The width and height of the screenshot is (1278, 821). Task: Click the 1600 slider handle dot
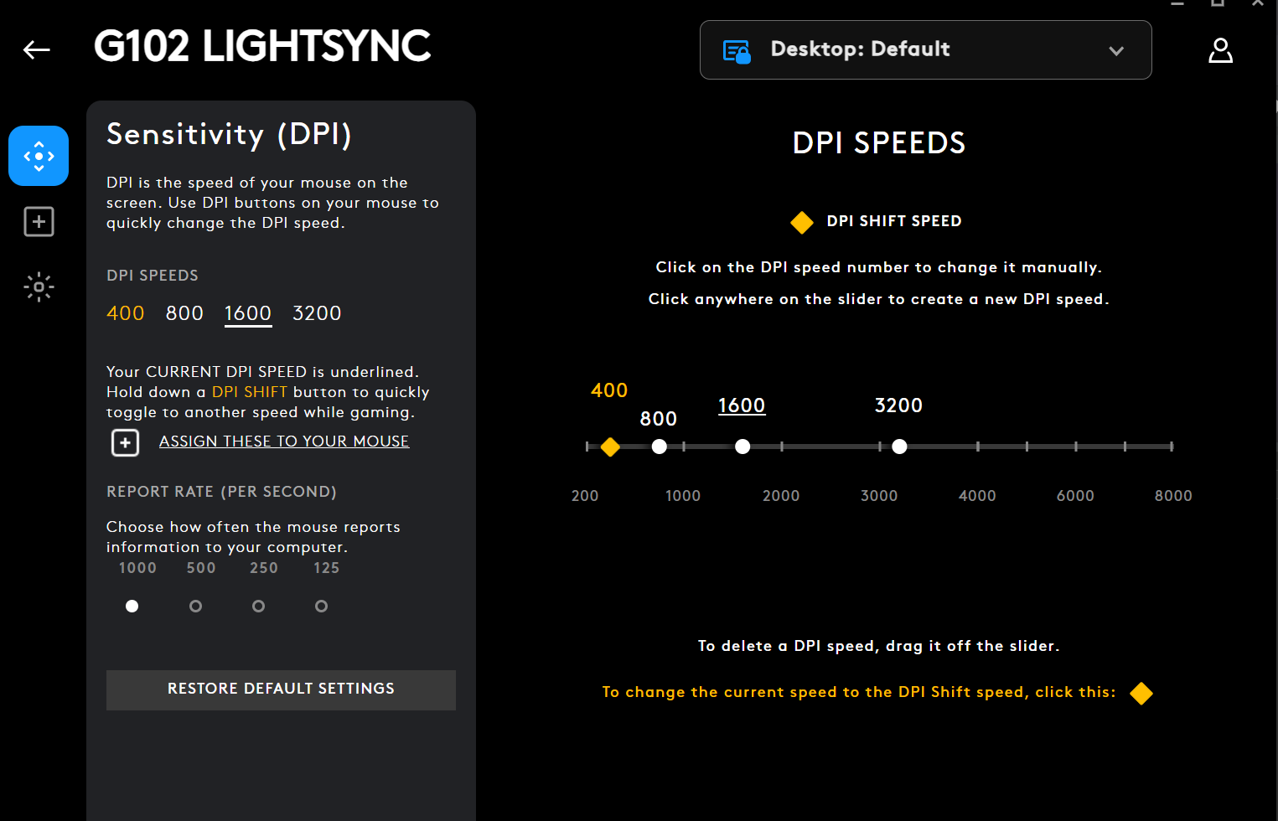[x=742, y=447]
